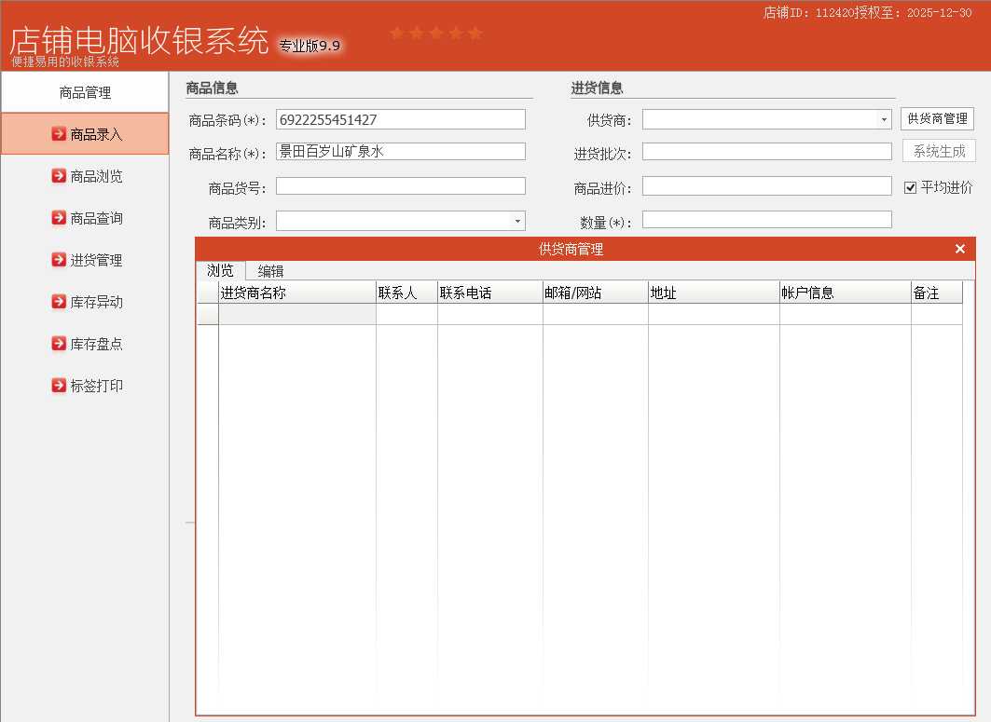991x722 pixels.
Task: Click the red arrow icon beside 库存盘点
Action: [x=59, y=344]
